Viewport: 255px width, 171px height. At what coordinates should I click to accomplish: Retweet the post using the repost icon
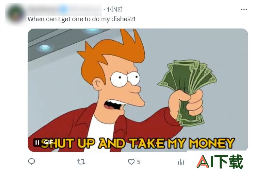[81, 162]
